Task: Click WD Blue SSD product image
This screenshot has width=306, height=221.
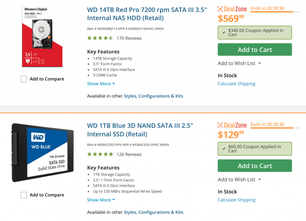Action: [x=42, y=152]
